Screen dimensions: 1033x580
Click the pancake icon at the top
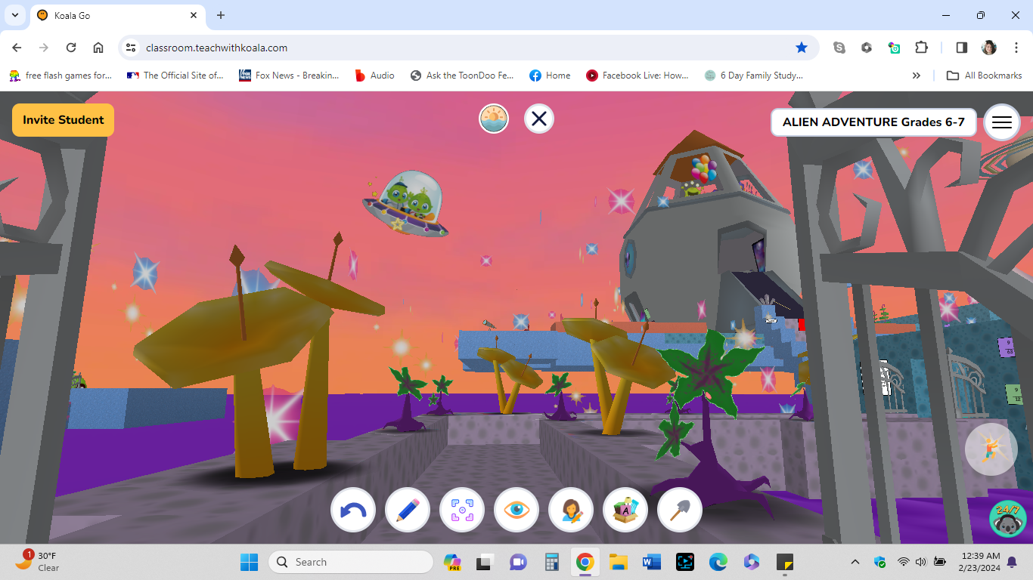pos(493,119)
